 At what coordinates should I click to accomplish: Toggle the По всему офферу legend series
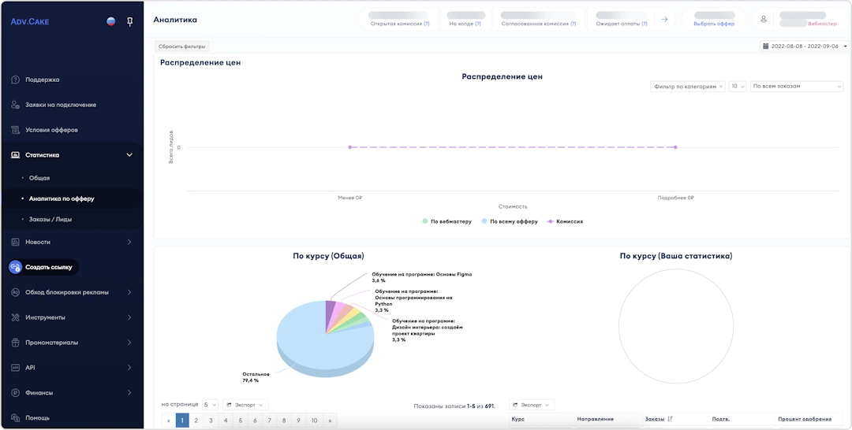pyautogui.click(x=509, y=222)
